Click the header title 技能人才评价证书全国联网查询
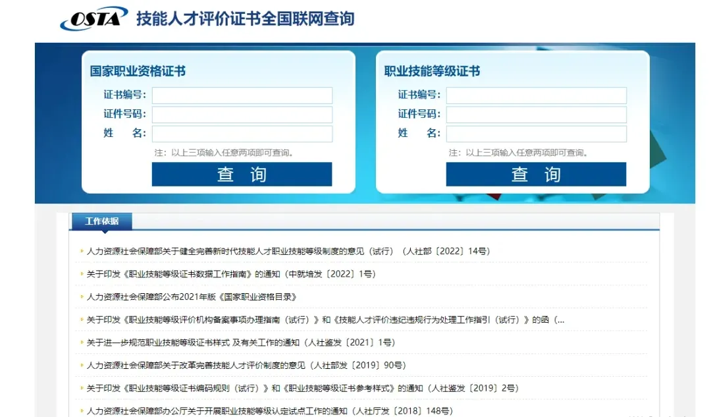Image resolution: width=711 pixels, height=417 pixels. (x=244, y=17)
